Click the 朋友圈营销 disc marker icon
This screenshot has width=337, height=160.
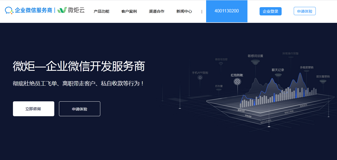coord(323,81)
